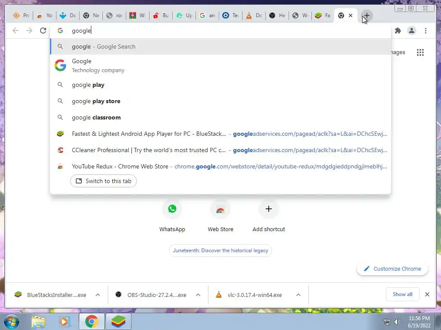This screenshot has height=330, width=441.
Task: Switch to the 'Te' tab with blue circle icon
Action: 231,15
